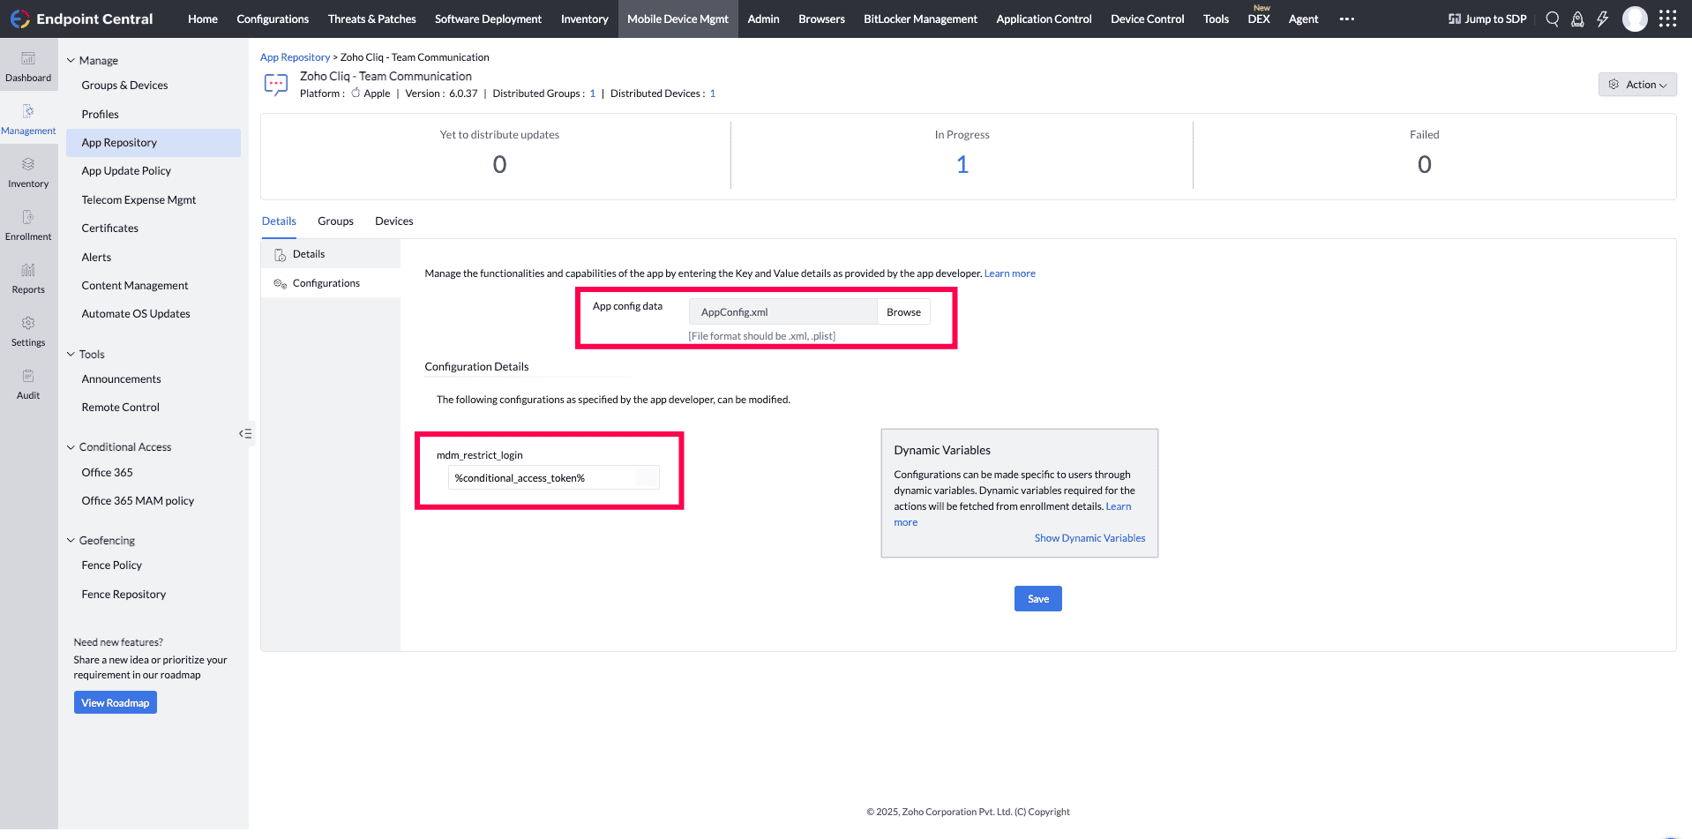Open Remote Control in sidebar
Screen dimensions: 1692x839
(120, 408)
